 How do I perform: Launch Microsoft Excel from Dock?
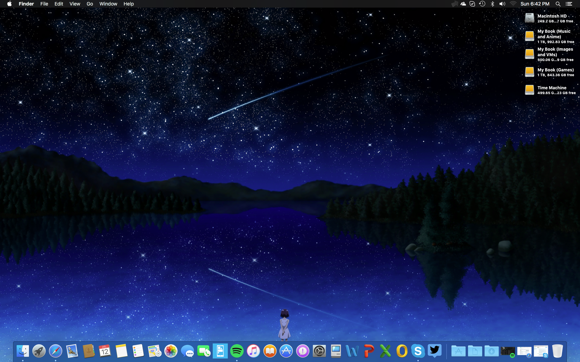point(385,351)
